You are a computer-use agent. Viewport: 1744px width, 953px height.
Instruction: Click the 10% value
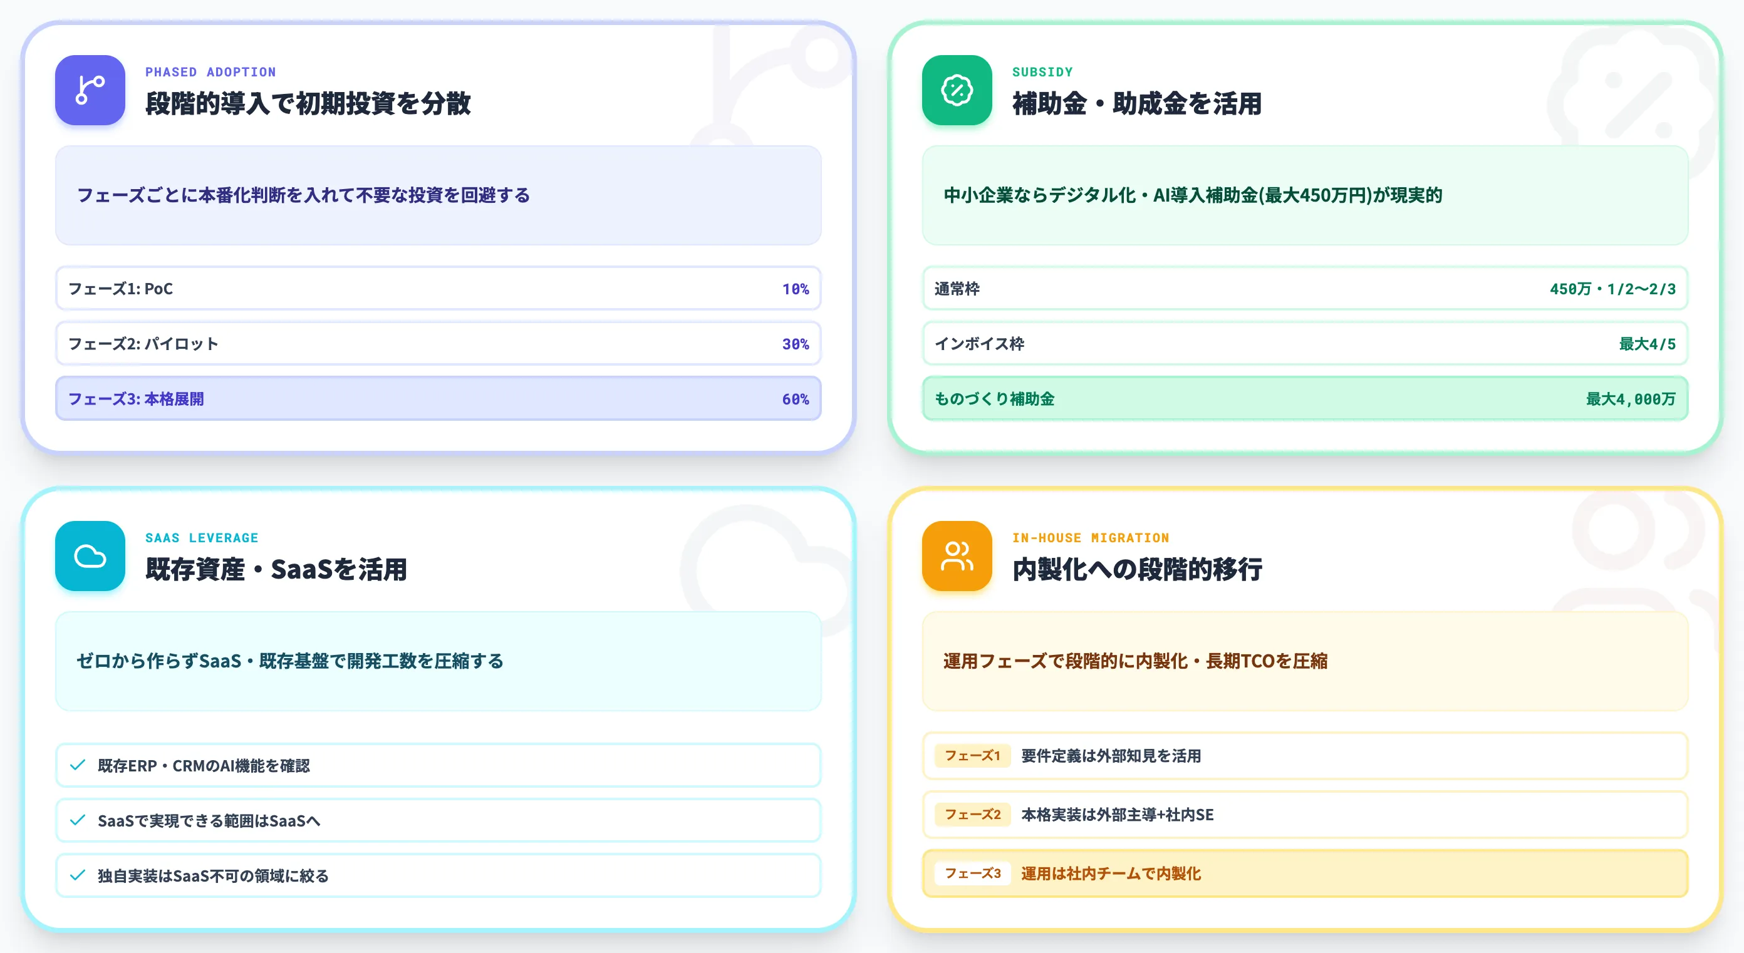(796, 289)
